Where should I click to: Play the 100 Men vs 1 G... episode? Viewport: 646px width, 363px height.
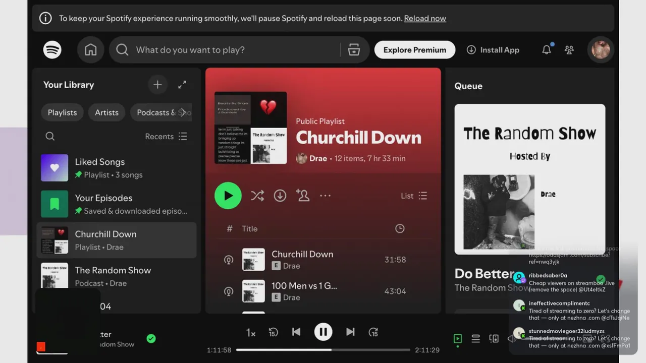pyautogui.click(x=323, y=291)
